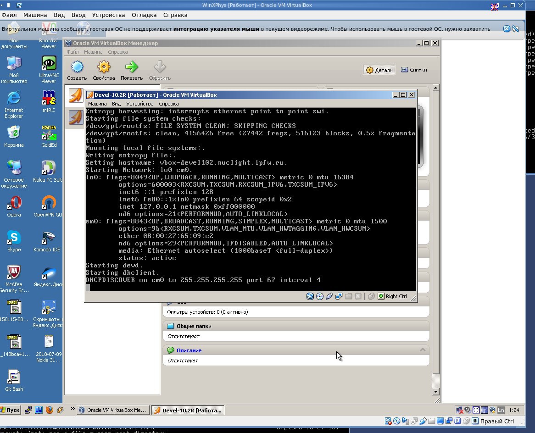This screenshot has height=433, width=535.
Task: Open Свойства settings gear in VirtualBox Manager
Action: tap(104, 67)
